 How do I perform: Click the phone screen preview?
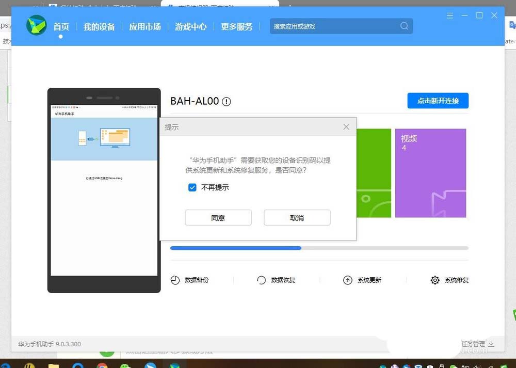[104, 190]
